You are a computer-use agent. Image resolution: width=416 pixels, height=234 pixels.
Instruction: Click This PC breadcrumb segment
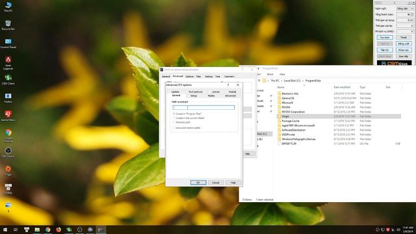275,81
